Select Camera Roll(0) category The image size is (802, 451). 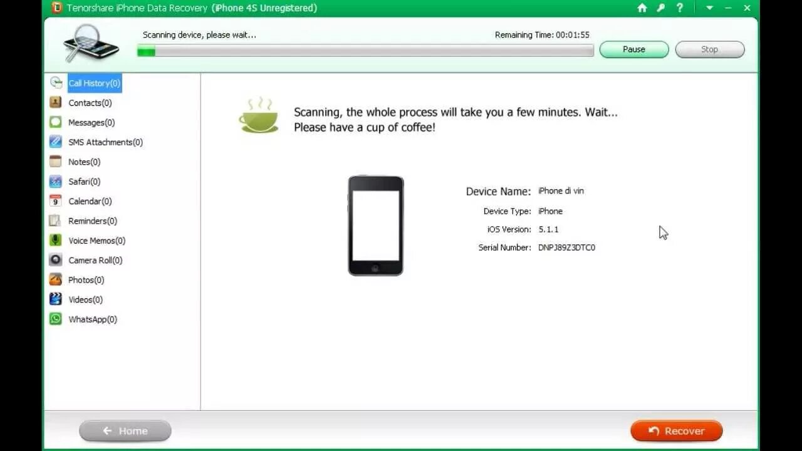pos(95,260)
